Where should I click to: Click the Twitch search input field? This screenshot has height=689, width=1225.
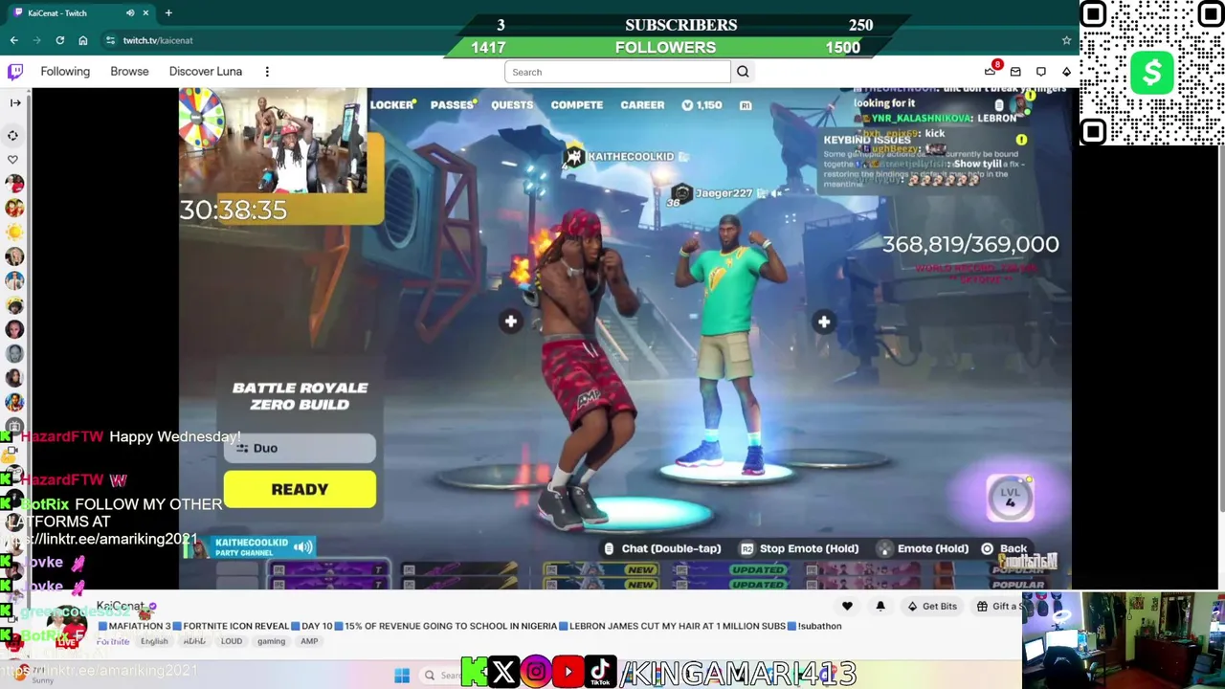617,72
